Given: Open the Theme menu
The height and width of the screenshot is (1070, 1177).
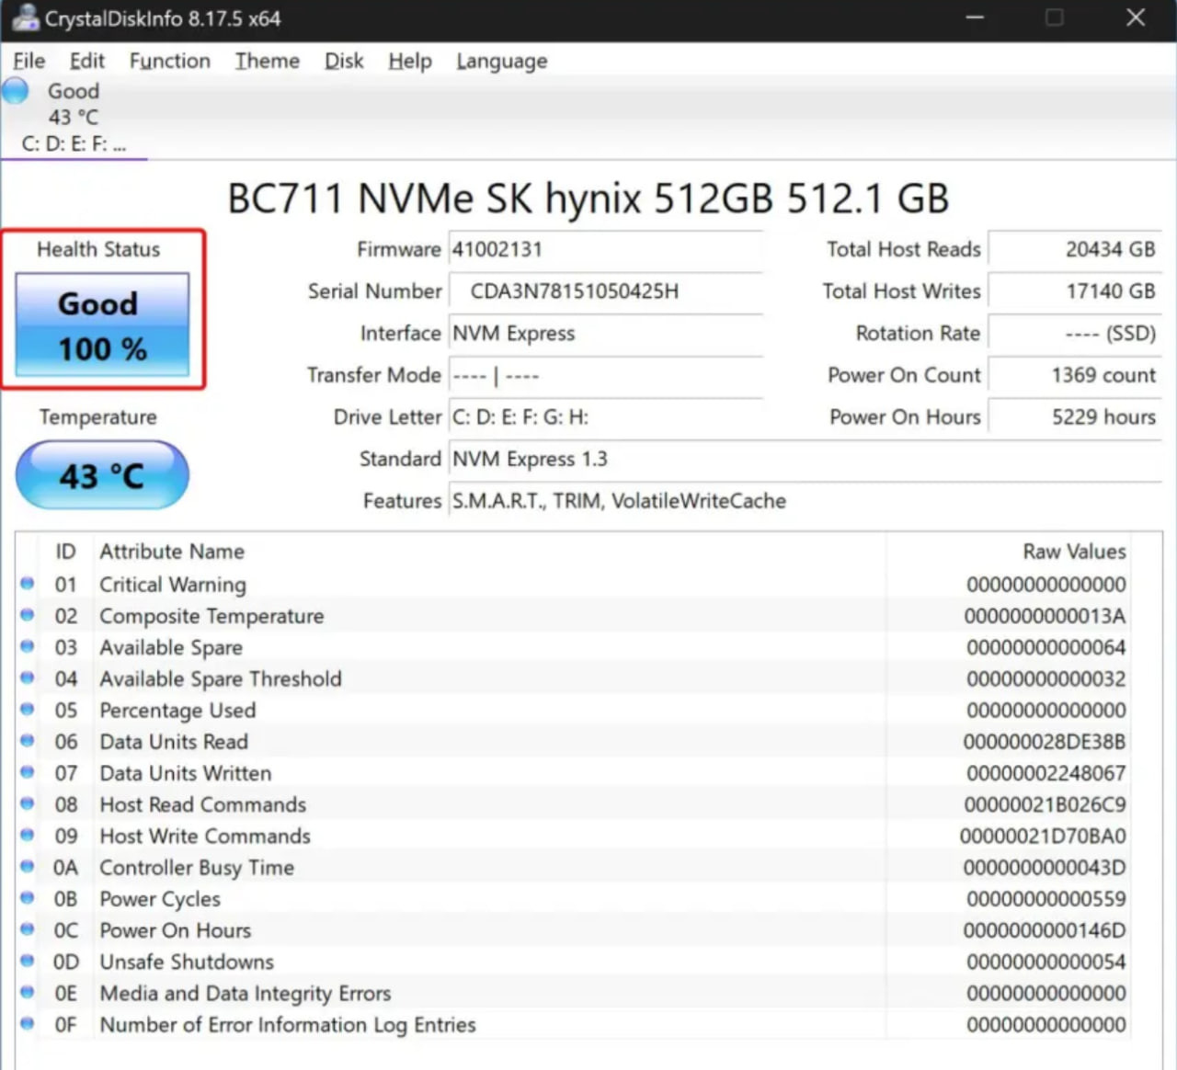Looking at the screenshot, I should click(267, 61).
